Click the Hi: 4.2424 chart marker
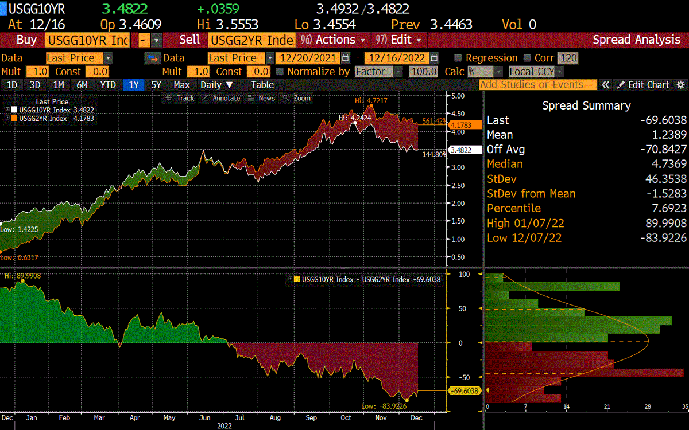This screenshot has width=689, height=430. pyautogui.click(x=355, y=118)
